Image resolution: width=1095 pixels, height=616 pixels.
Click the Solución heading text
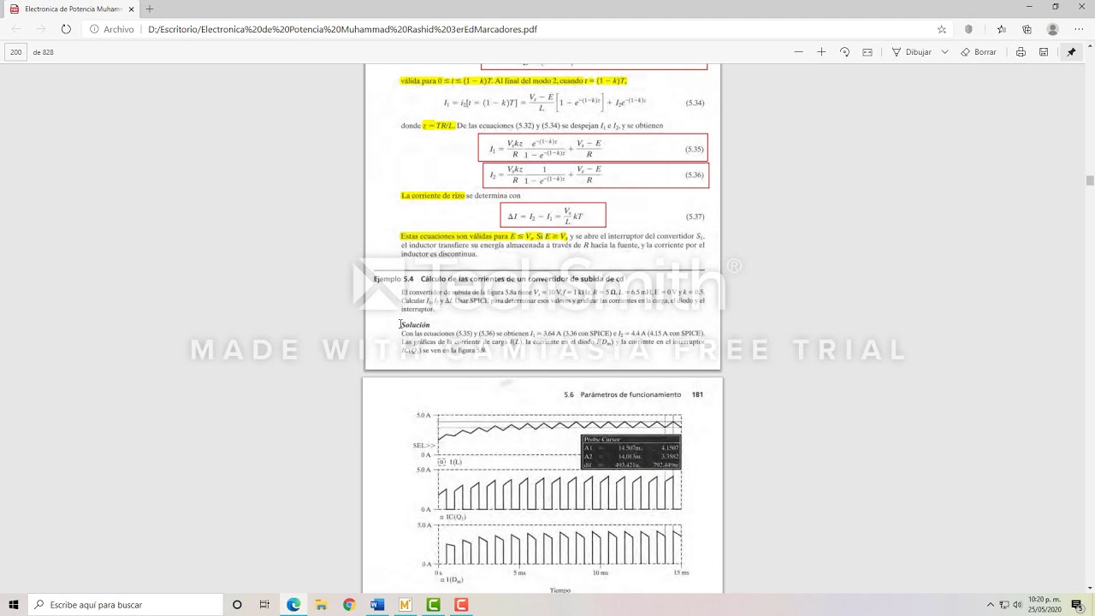pos(416,325)
